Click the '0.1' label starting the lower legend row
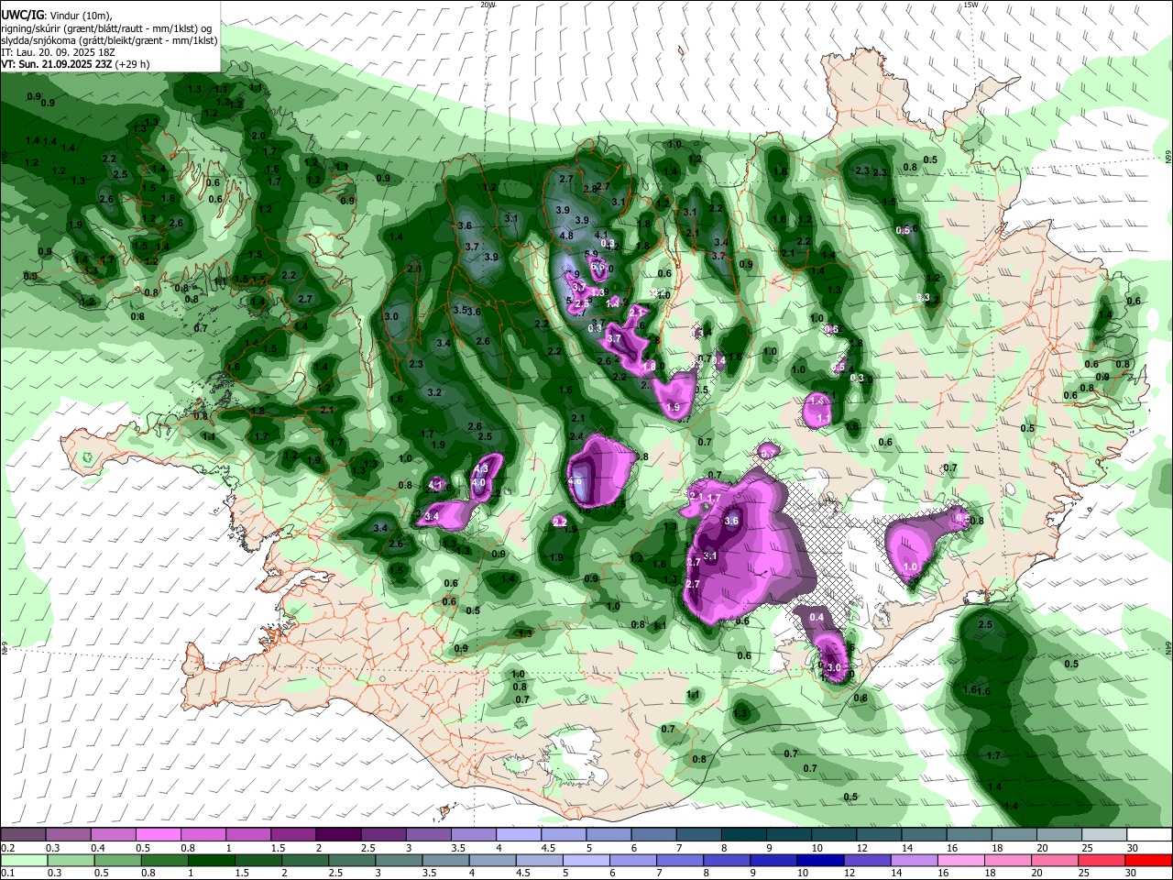 (x=7, y=873)
